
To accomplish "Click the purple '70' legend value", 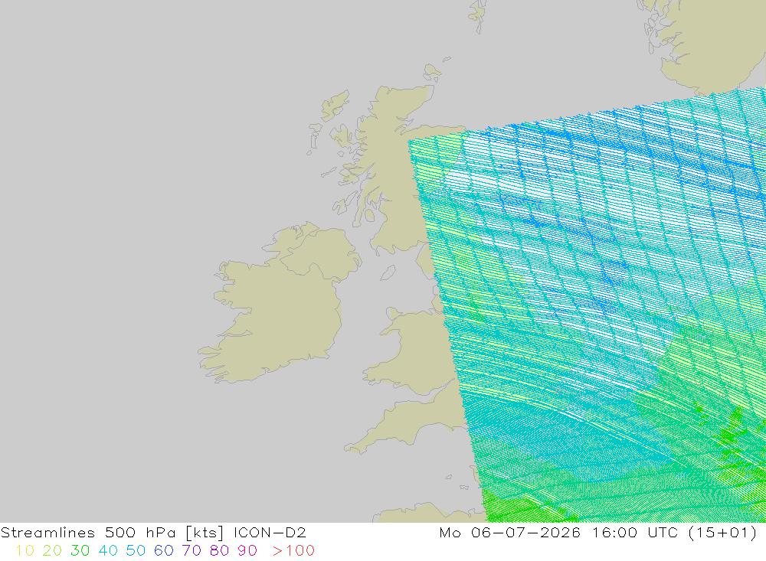I will tap(191, 551).
